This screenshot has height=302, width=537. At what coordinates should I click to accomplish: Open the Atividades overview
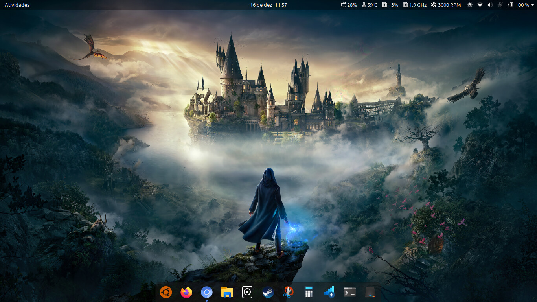tap(17, 5)
